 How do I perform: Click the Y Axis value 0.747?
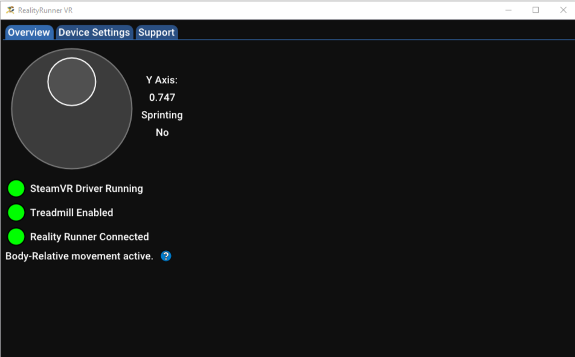point(162,98)
